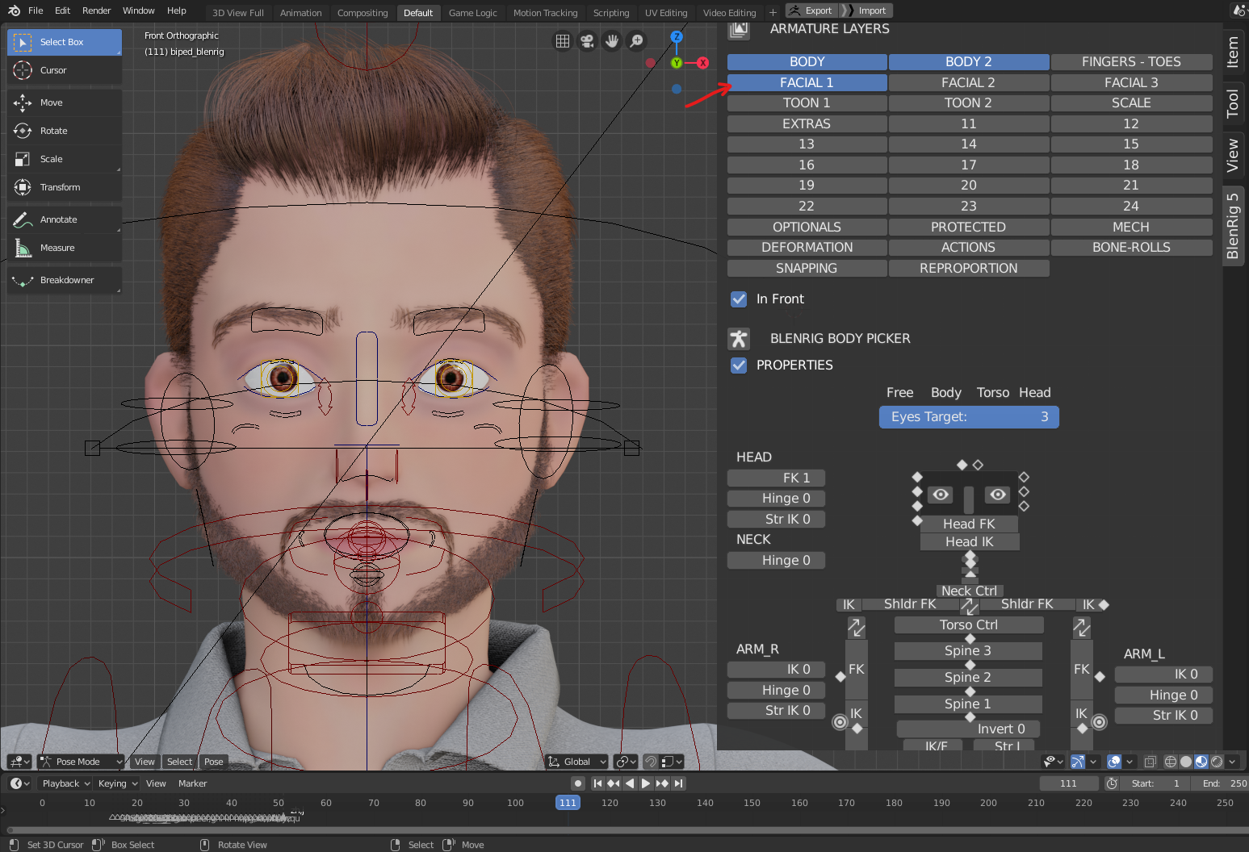
Task: Click the zoom magnifier viewport icon
Action: click(637, 41)
